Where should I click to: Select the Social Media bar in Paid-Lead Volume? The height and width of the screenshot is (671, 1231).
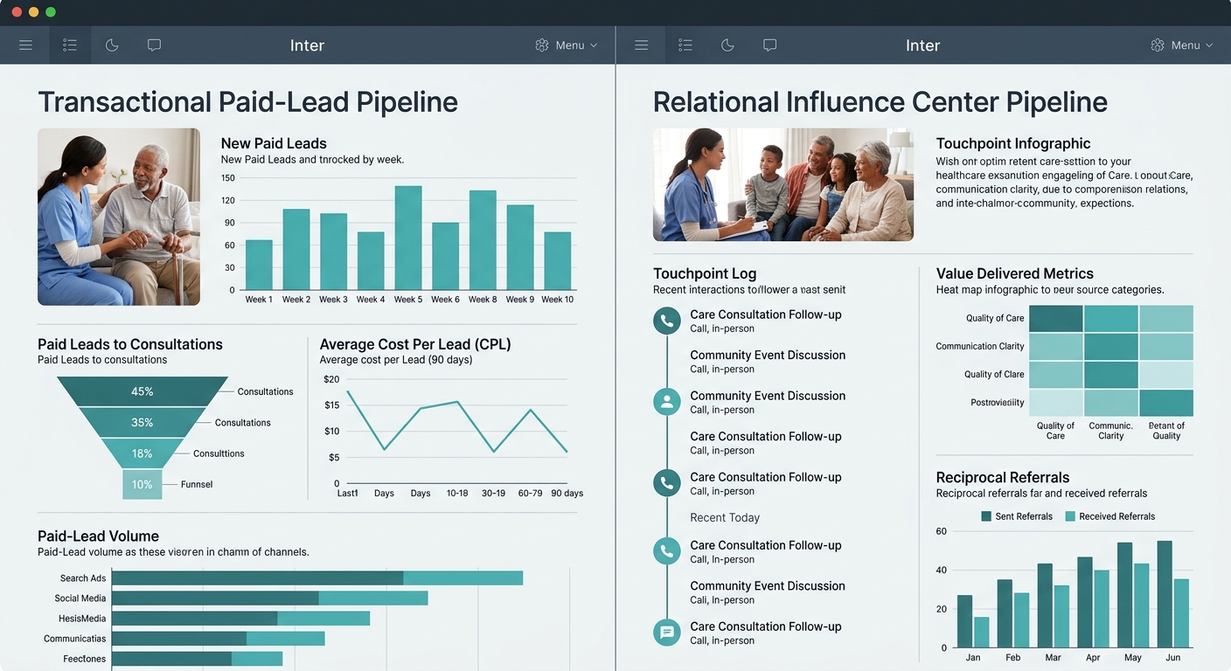click(x=270, y=598)
